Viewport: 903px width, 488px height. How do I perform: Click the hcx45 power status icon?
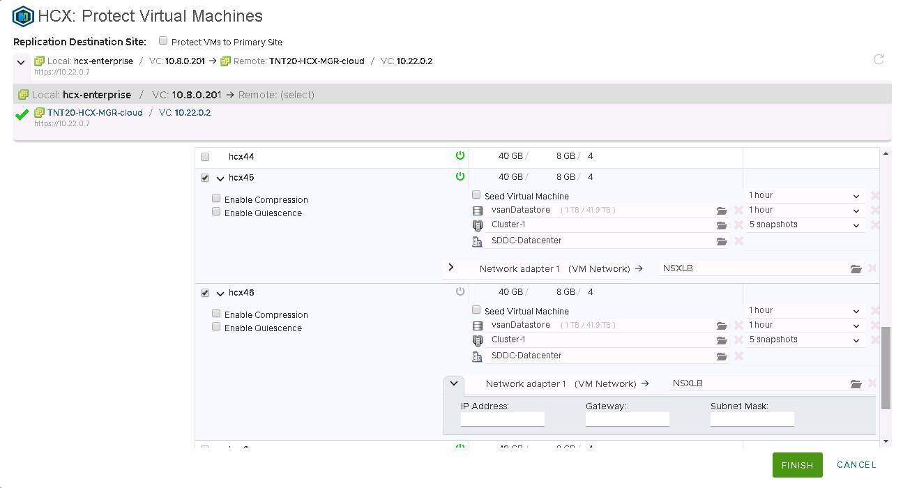tap(460, 176)
